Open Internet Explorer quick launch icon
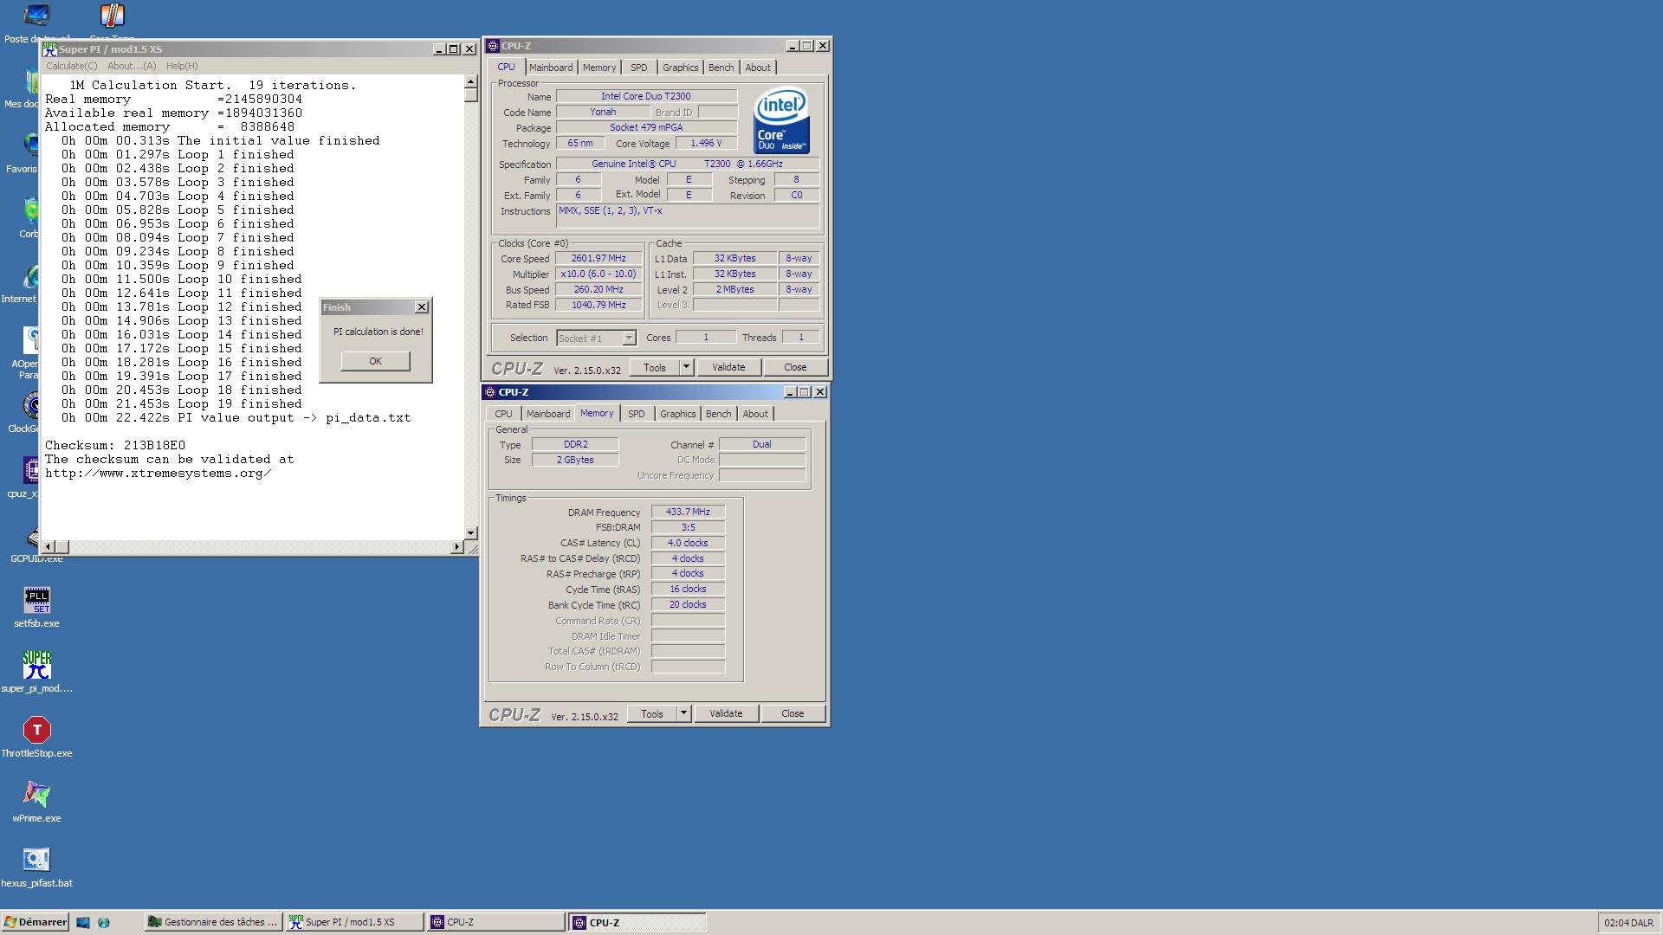Screen dimensions: 1663x935 104,923
